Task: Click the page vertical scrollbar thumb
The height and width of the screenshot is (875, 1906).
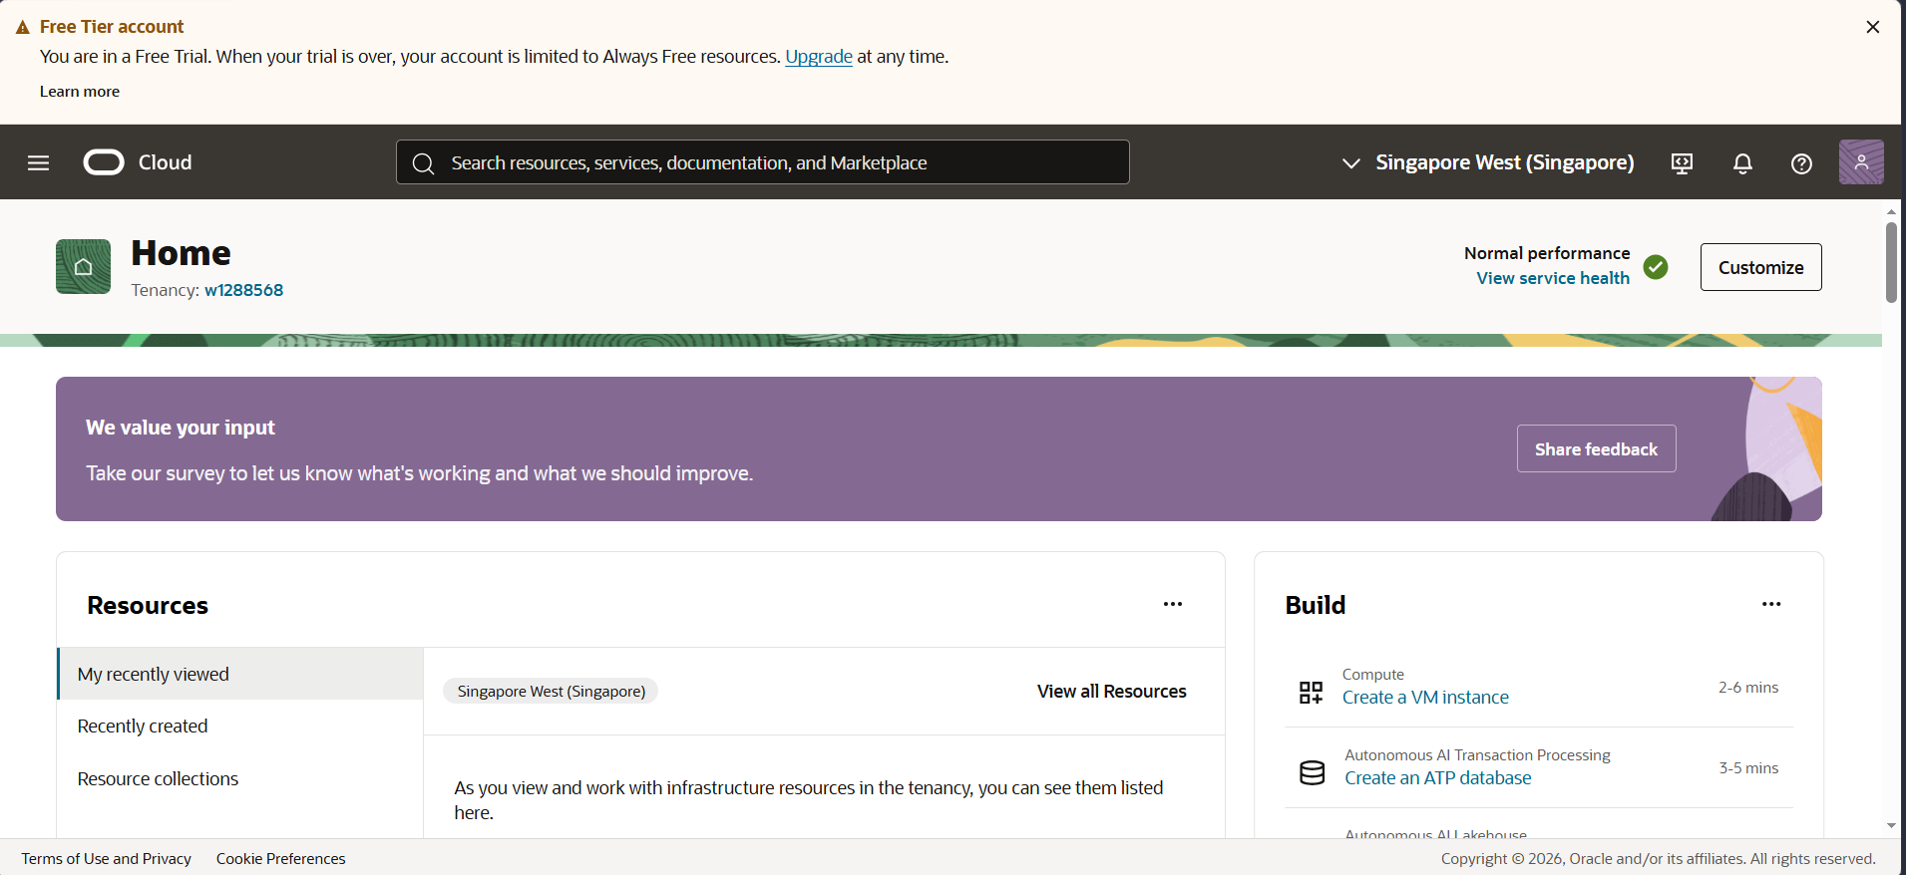Action: point(1891,262)
